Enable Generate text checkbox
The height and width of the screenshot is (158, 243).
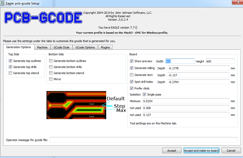click(x=132, y=75)
